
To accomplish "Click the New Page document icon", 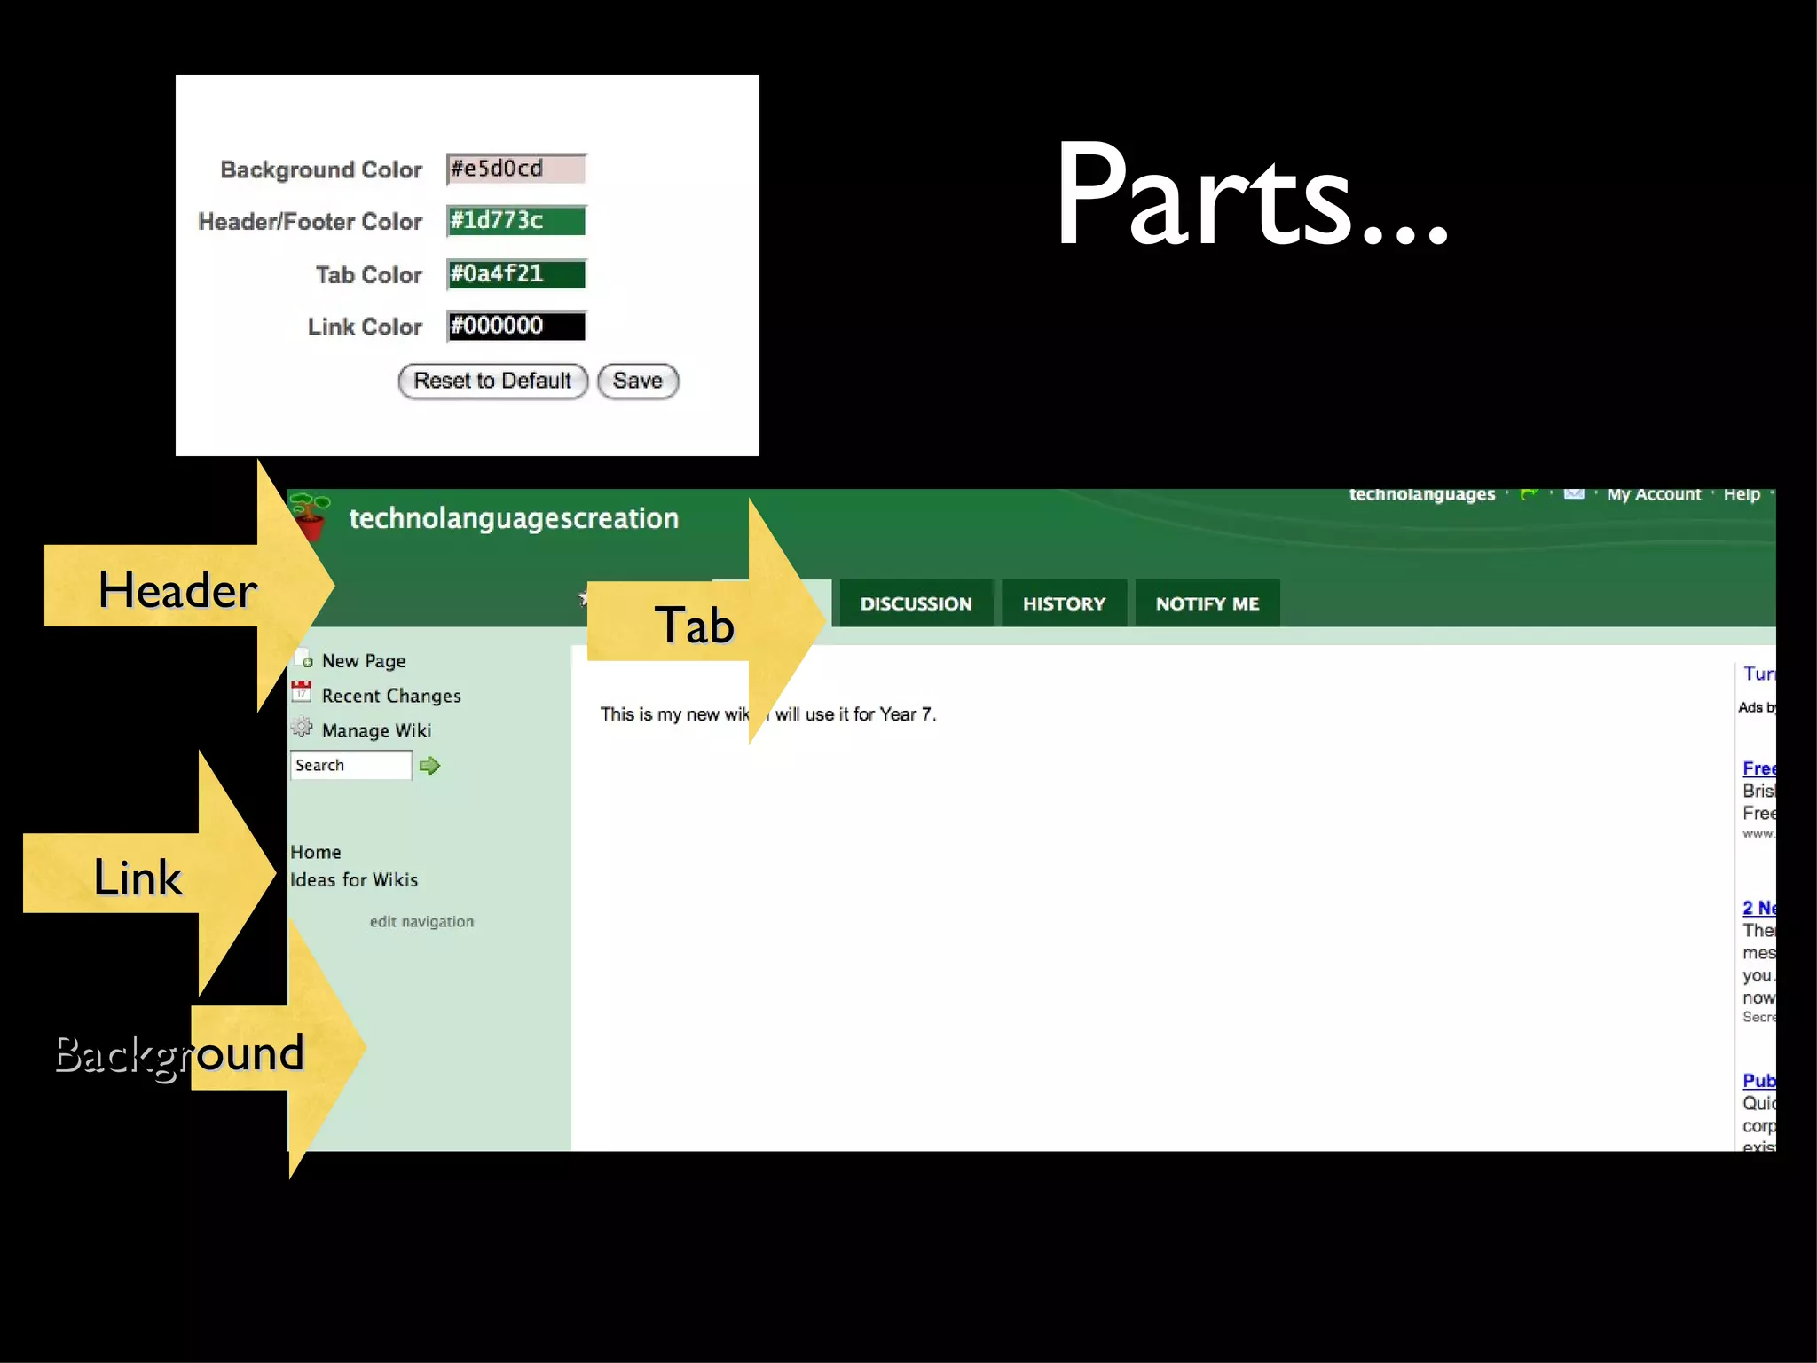I will tap(303, 658).
